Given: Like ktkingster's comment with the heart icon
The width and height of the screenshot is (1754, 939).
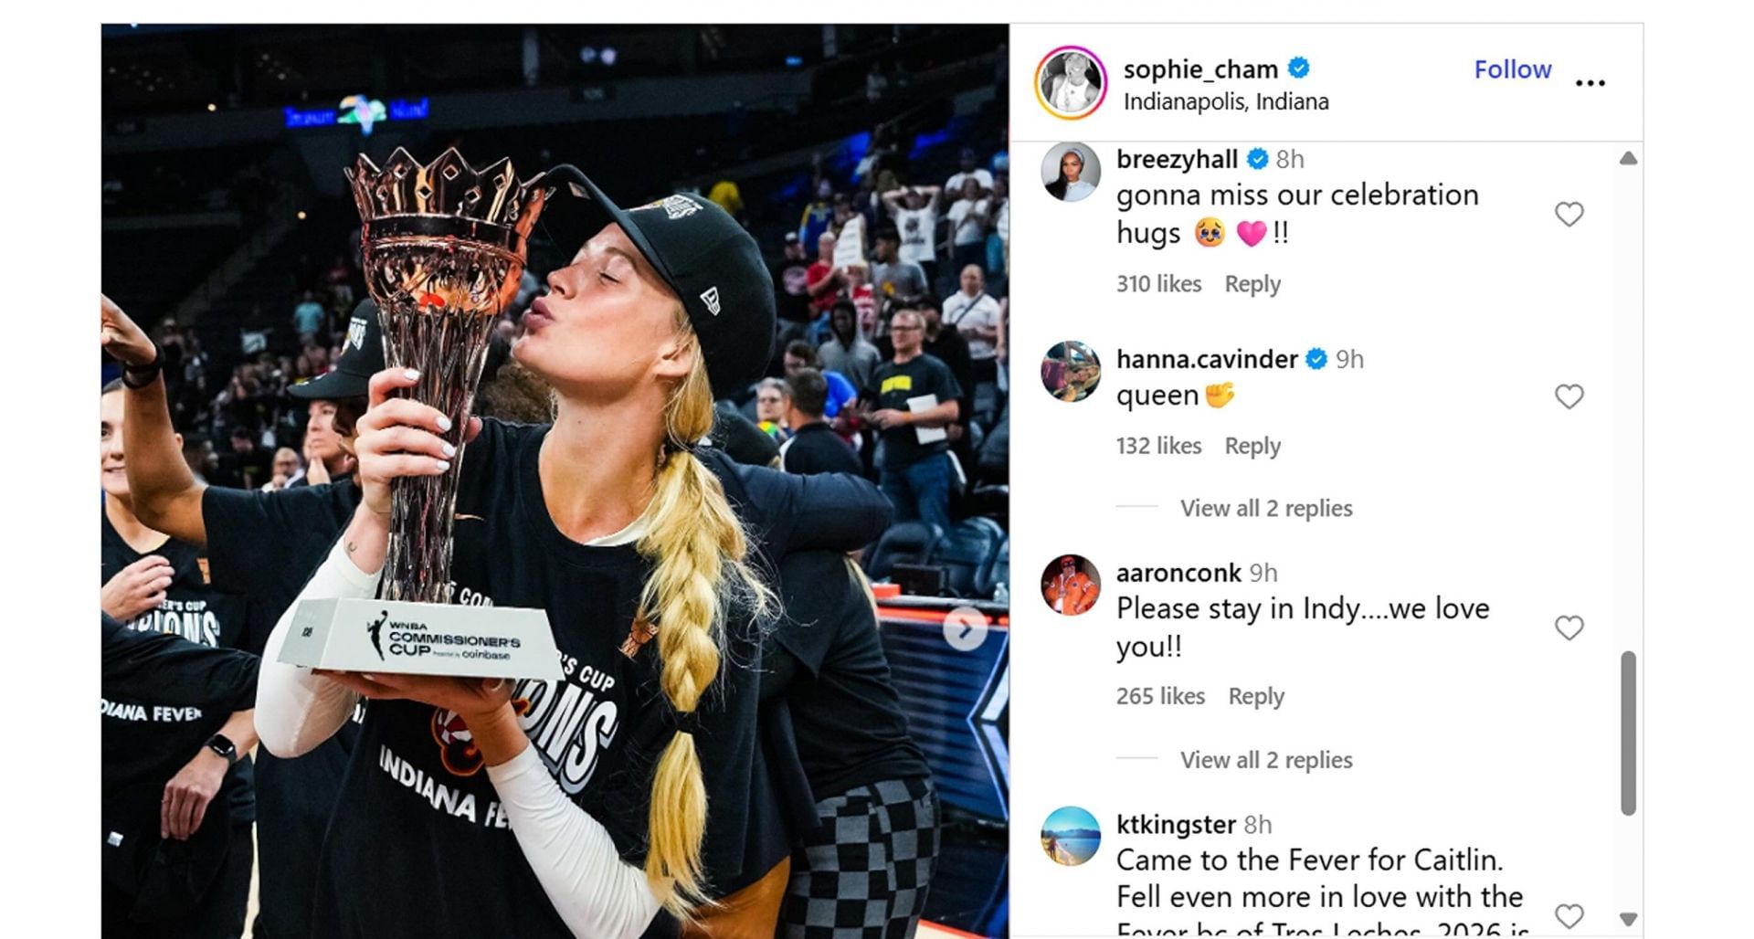Looking at the screenshot, I should pos(1569,915).
